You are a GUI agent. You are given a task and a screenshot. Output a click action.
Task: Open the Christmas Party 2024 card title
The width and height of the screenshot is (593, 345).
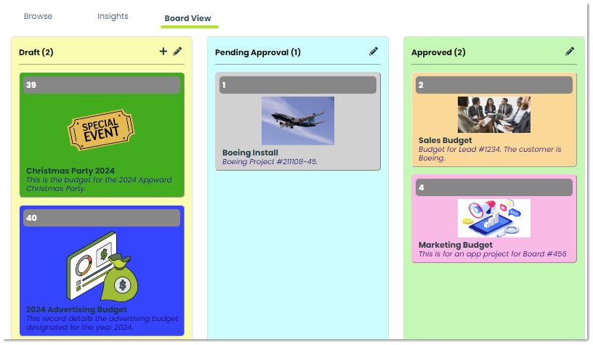tap(70, 171)
